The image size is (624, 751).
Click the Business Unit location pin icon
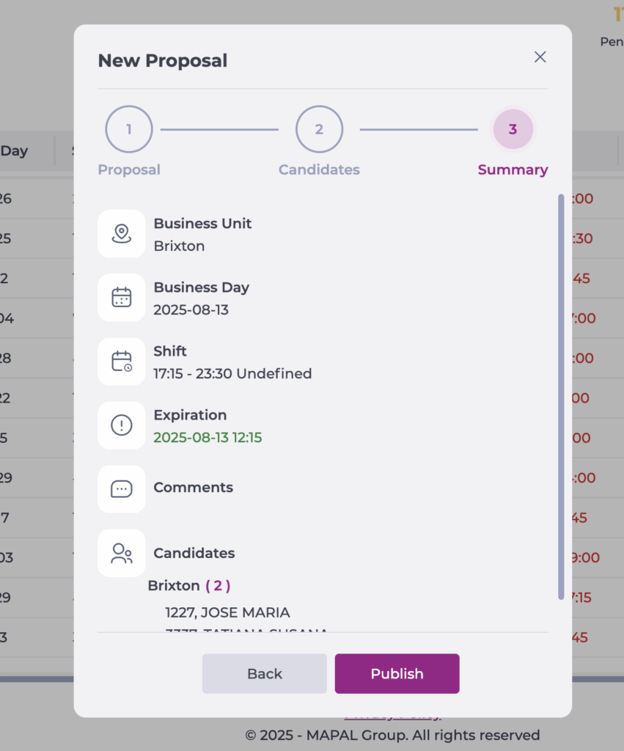tap(121, 234)
